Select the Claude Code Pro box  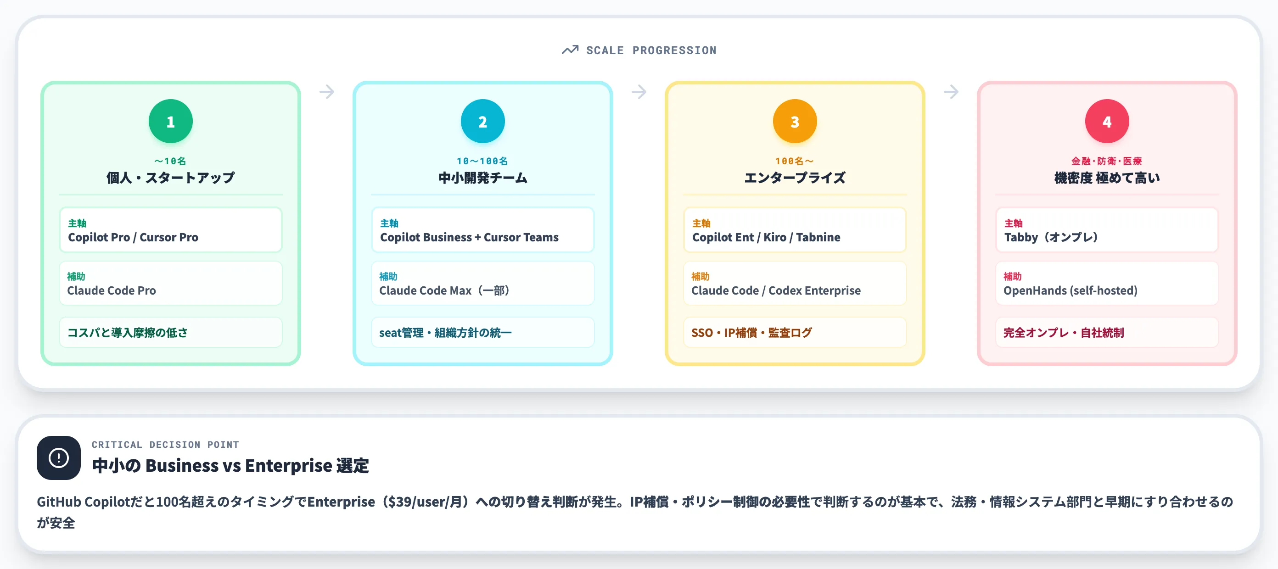(x=171, y=283)
